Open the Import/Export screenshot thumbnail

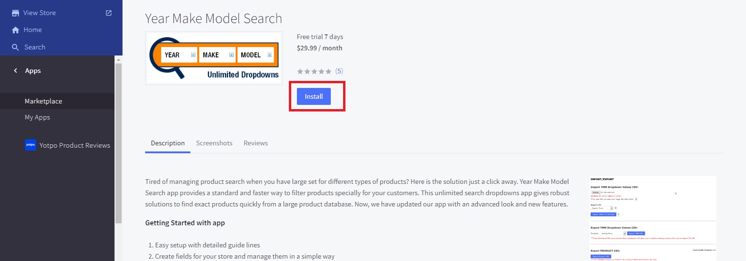[x=653, y=218]
